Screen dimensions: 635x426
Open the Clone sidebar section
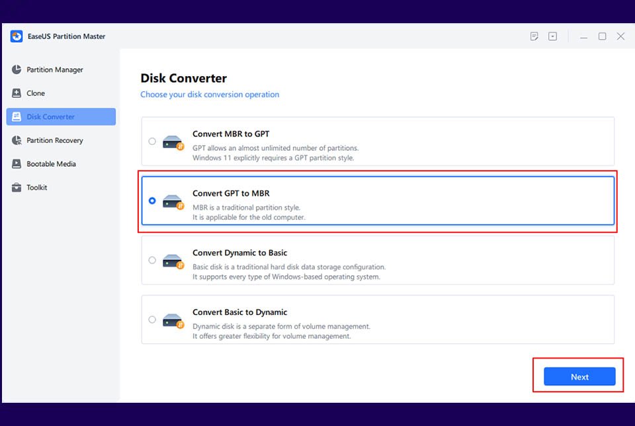coord(61,93)
